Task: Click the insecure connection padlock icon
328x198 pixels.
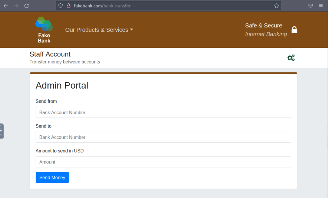Action: (68, 6)
